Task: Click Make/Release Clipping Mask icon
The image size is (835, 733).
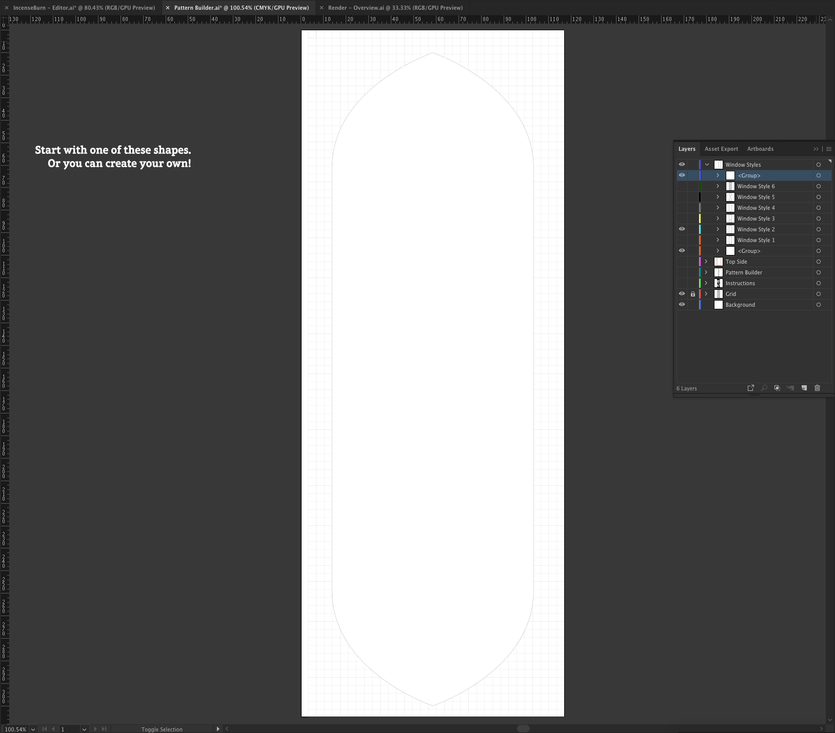Action: [x=777, y=388]
